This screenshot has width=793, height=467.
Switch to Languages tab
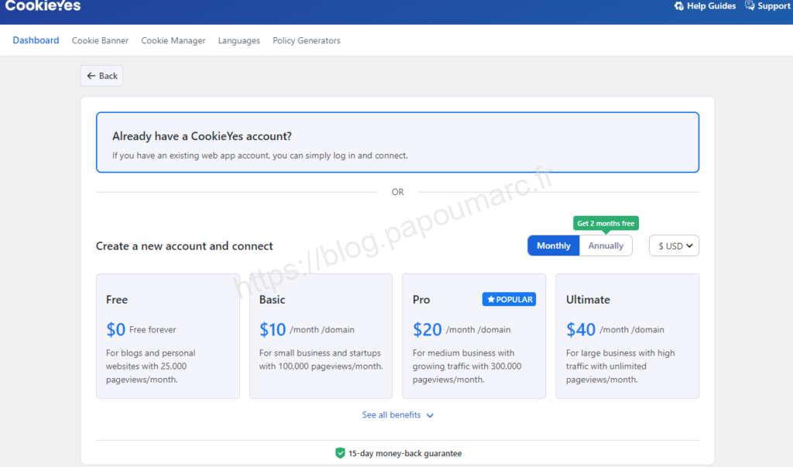(x=239, y=40)
